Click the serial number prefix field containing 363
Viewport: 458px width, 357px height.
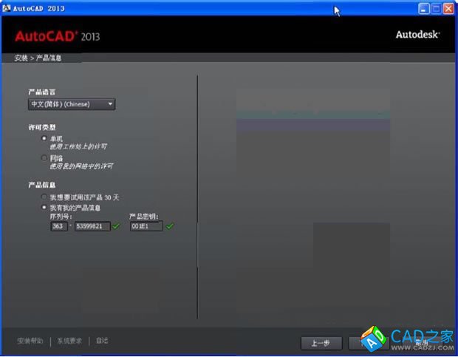[58, 226]
